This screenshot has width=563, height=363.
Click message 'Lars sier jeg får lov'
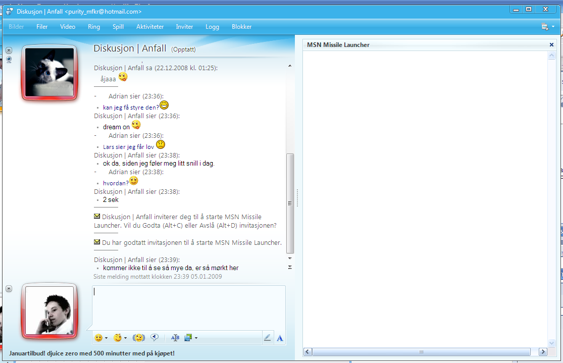point(129,147)
